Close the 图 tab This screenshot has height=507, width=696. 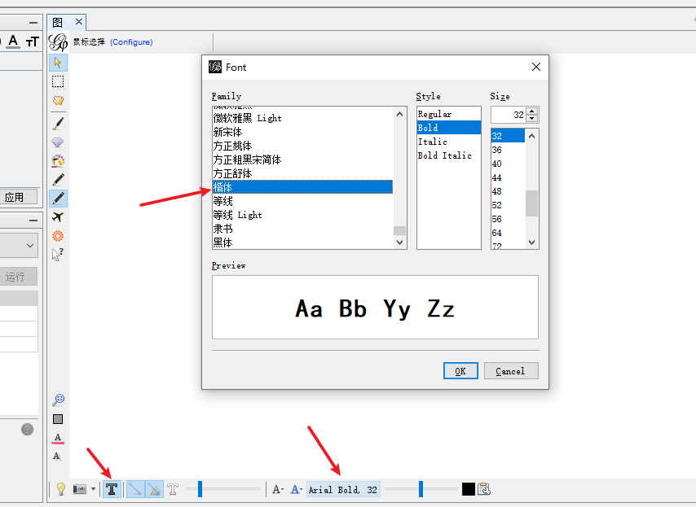click(78, 22)
